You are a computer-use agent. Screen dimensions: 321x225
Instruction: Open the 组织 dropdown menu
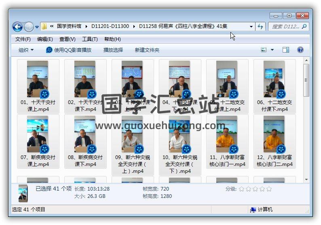tap(26, 50)
